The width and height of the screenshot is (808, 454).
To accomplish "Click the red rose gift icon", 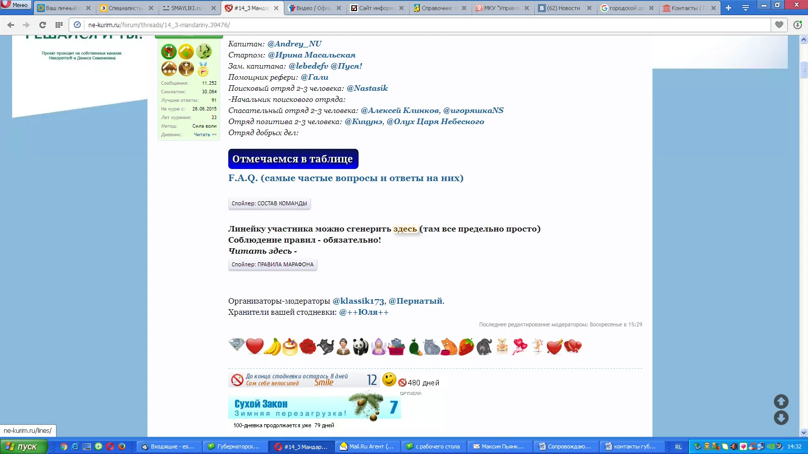I will [x=308, y=347].
